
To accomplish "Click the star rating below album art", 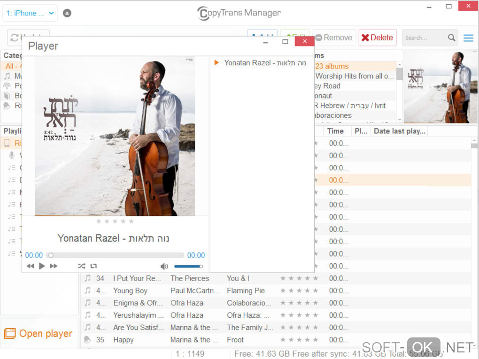I will pyautogui.click(x=115, y=222).
